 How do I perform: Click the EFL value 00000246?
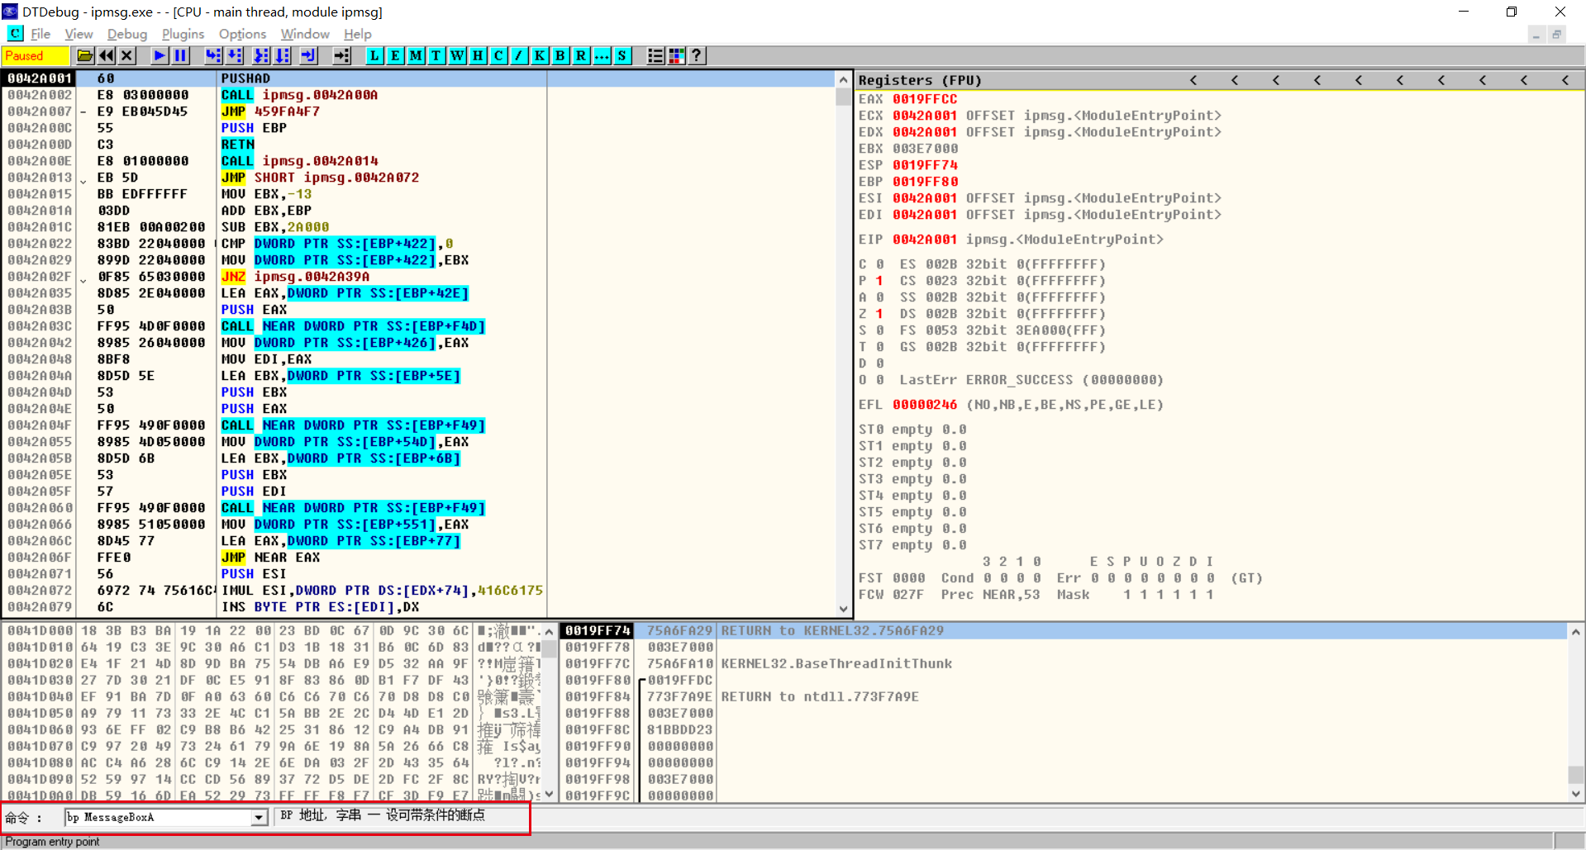924,405
